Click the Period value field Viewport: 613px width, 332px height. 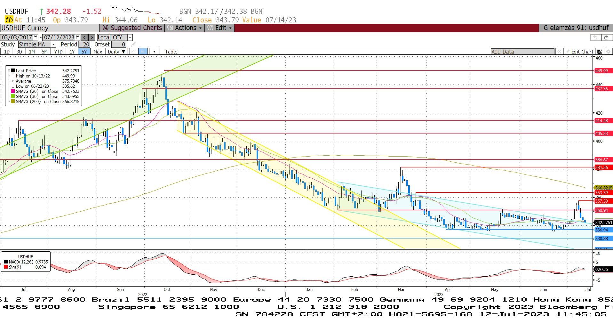click(84, 45)
